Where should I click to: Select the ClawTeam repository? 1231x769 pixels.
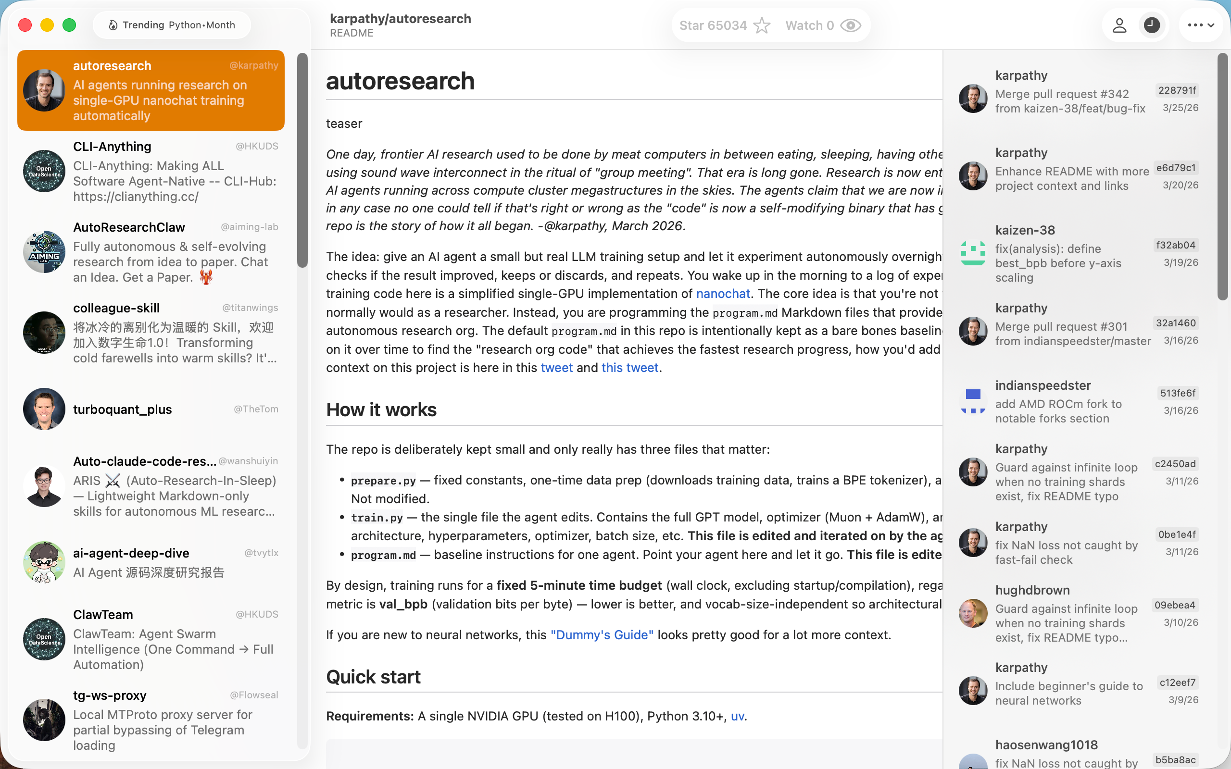tap(151, 639)
